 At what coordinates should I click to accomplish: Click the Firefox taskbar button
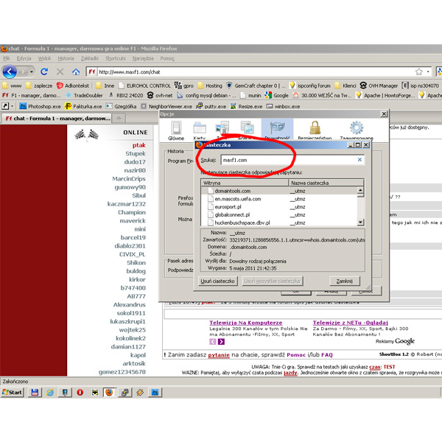[x=109, y=393]
